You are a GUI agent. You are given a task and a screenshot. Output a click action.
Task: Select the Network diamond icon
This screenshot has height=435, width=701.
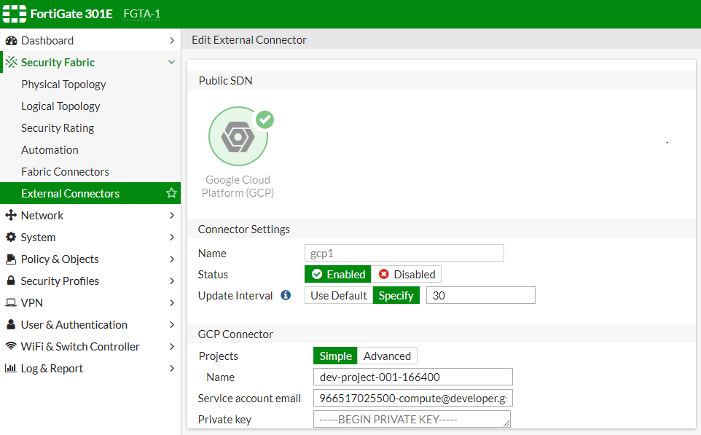click(10, 215)
